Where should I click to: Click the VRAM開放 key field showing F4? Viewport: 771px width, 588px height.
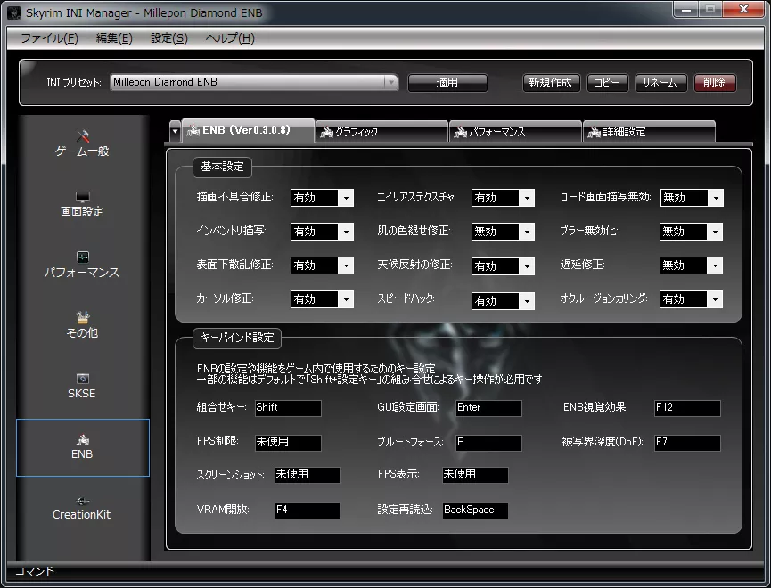[308, 510]
